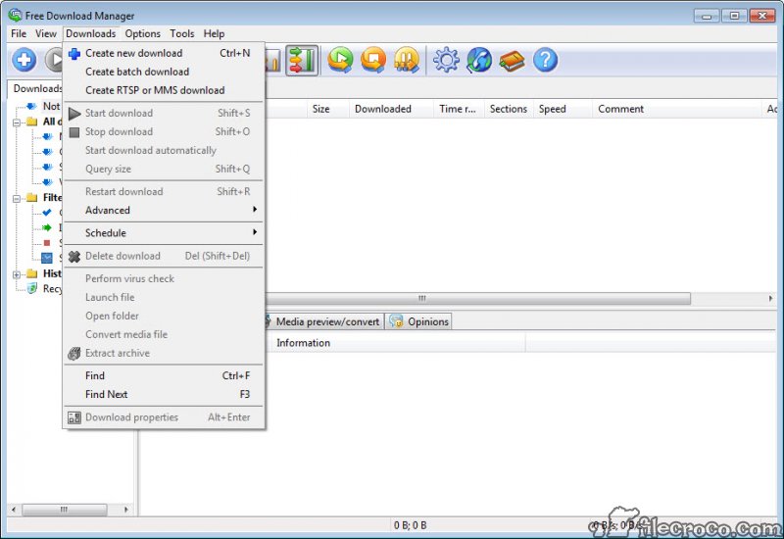Click the History folder icon in tree
This screenshot has height=539, width=784.
pyautogui.click(x=32, y=273)
